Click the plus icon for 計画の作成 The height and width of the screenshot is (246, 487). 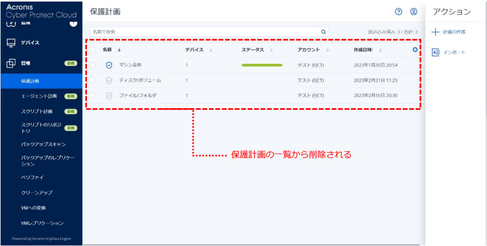[x=435, y=32]
